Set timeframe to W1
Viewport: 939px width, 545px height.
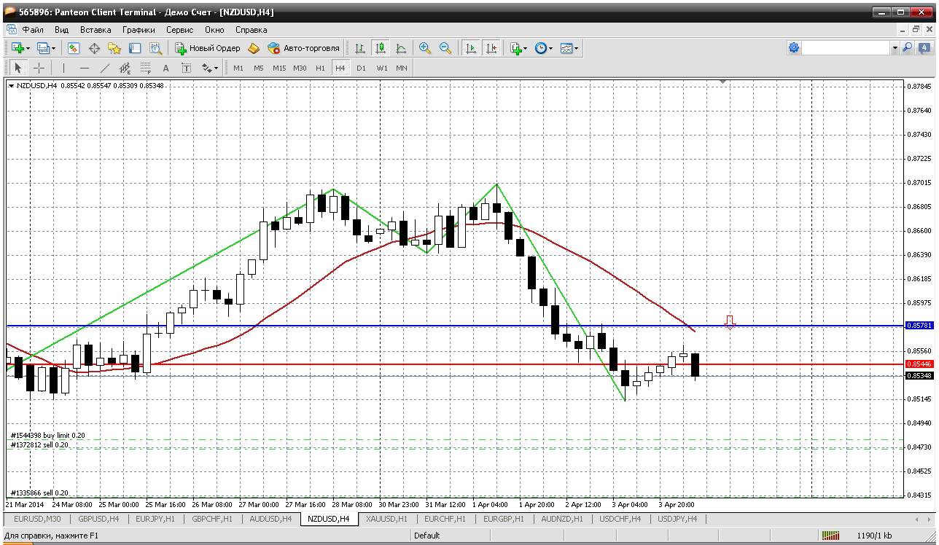tap(382, 68)
